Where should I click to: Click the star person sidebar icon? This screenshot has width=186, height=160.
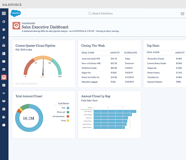(4, 37)
